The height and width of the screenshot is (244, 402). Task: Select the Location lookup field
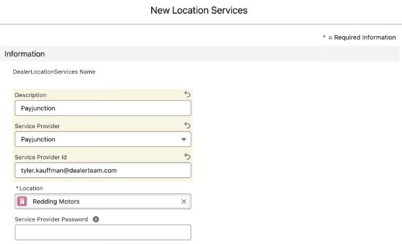[103, 202]
